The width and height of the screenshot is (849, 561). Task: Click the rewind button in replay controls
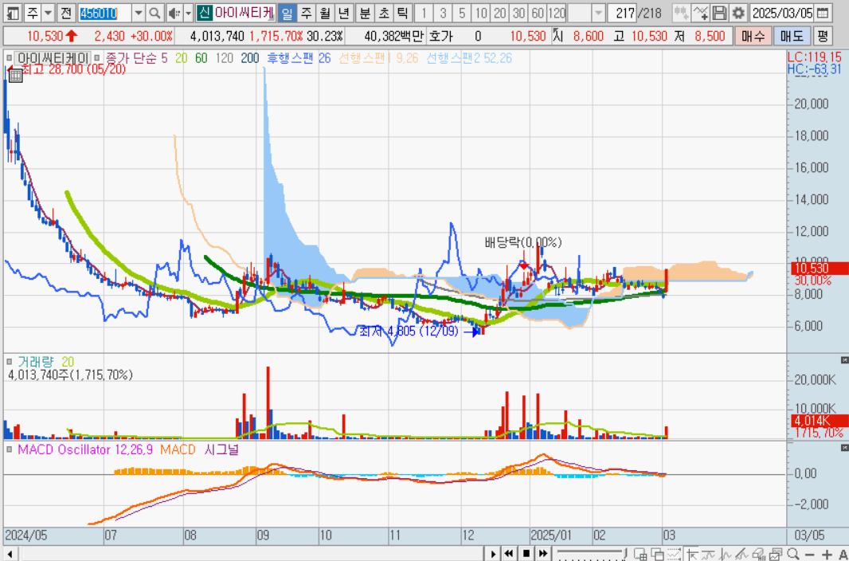509,554
